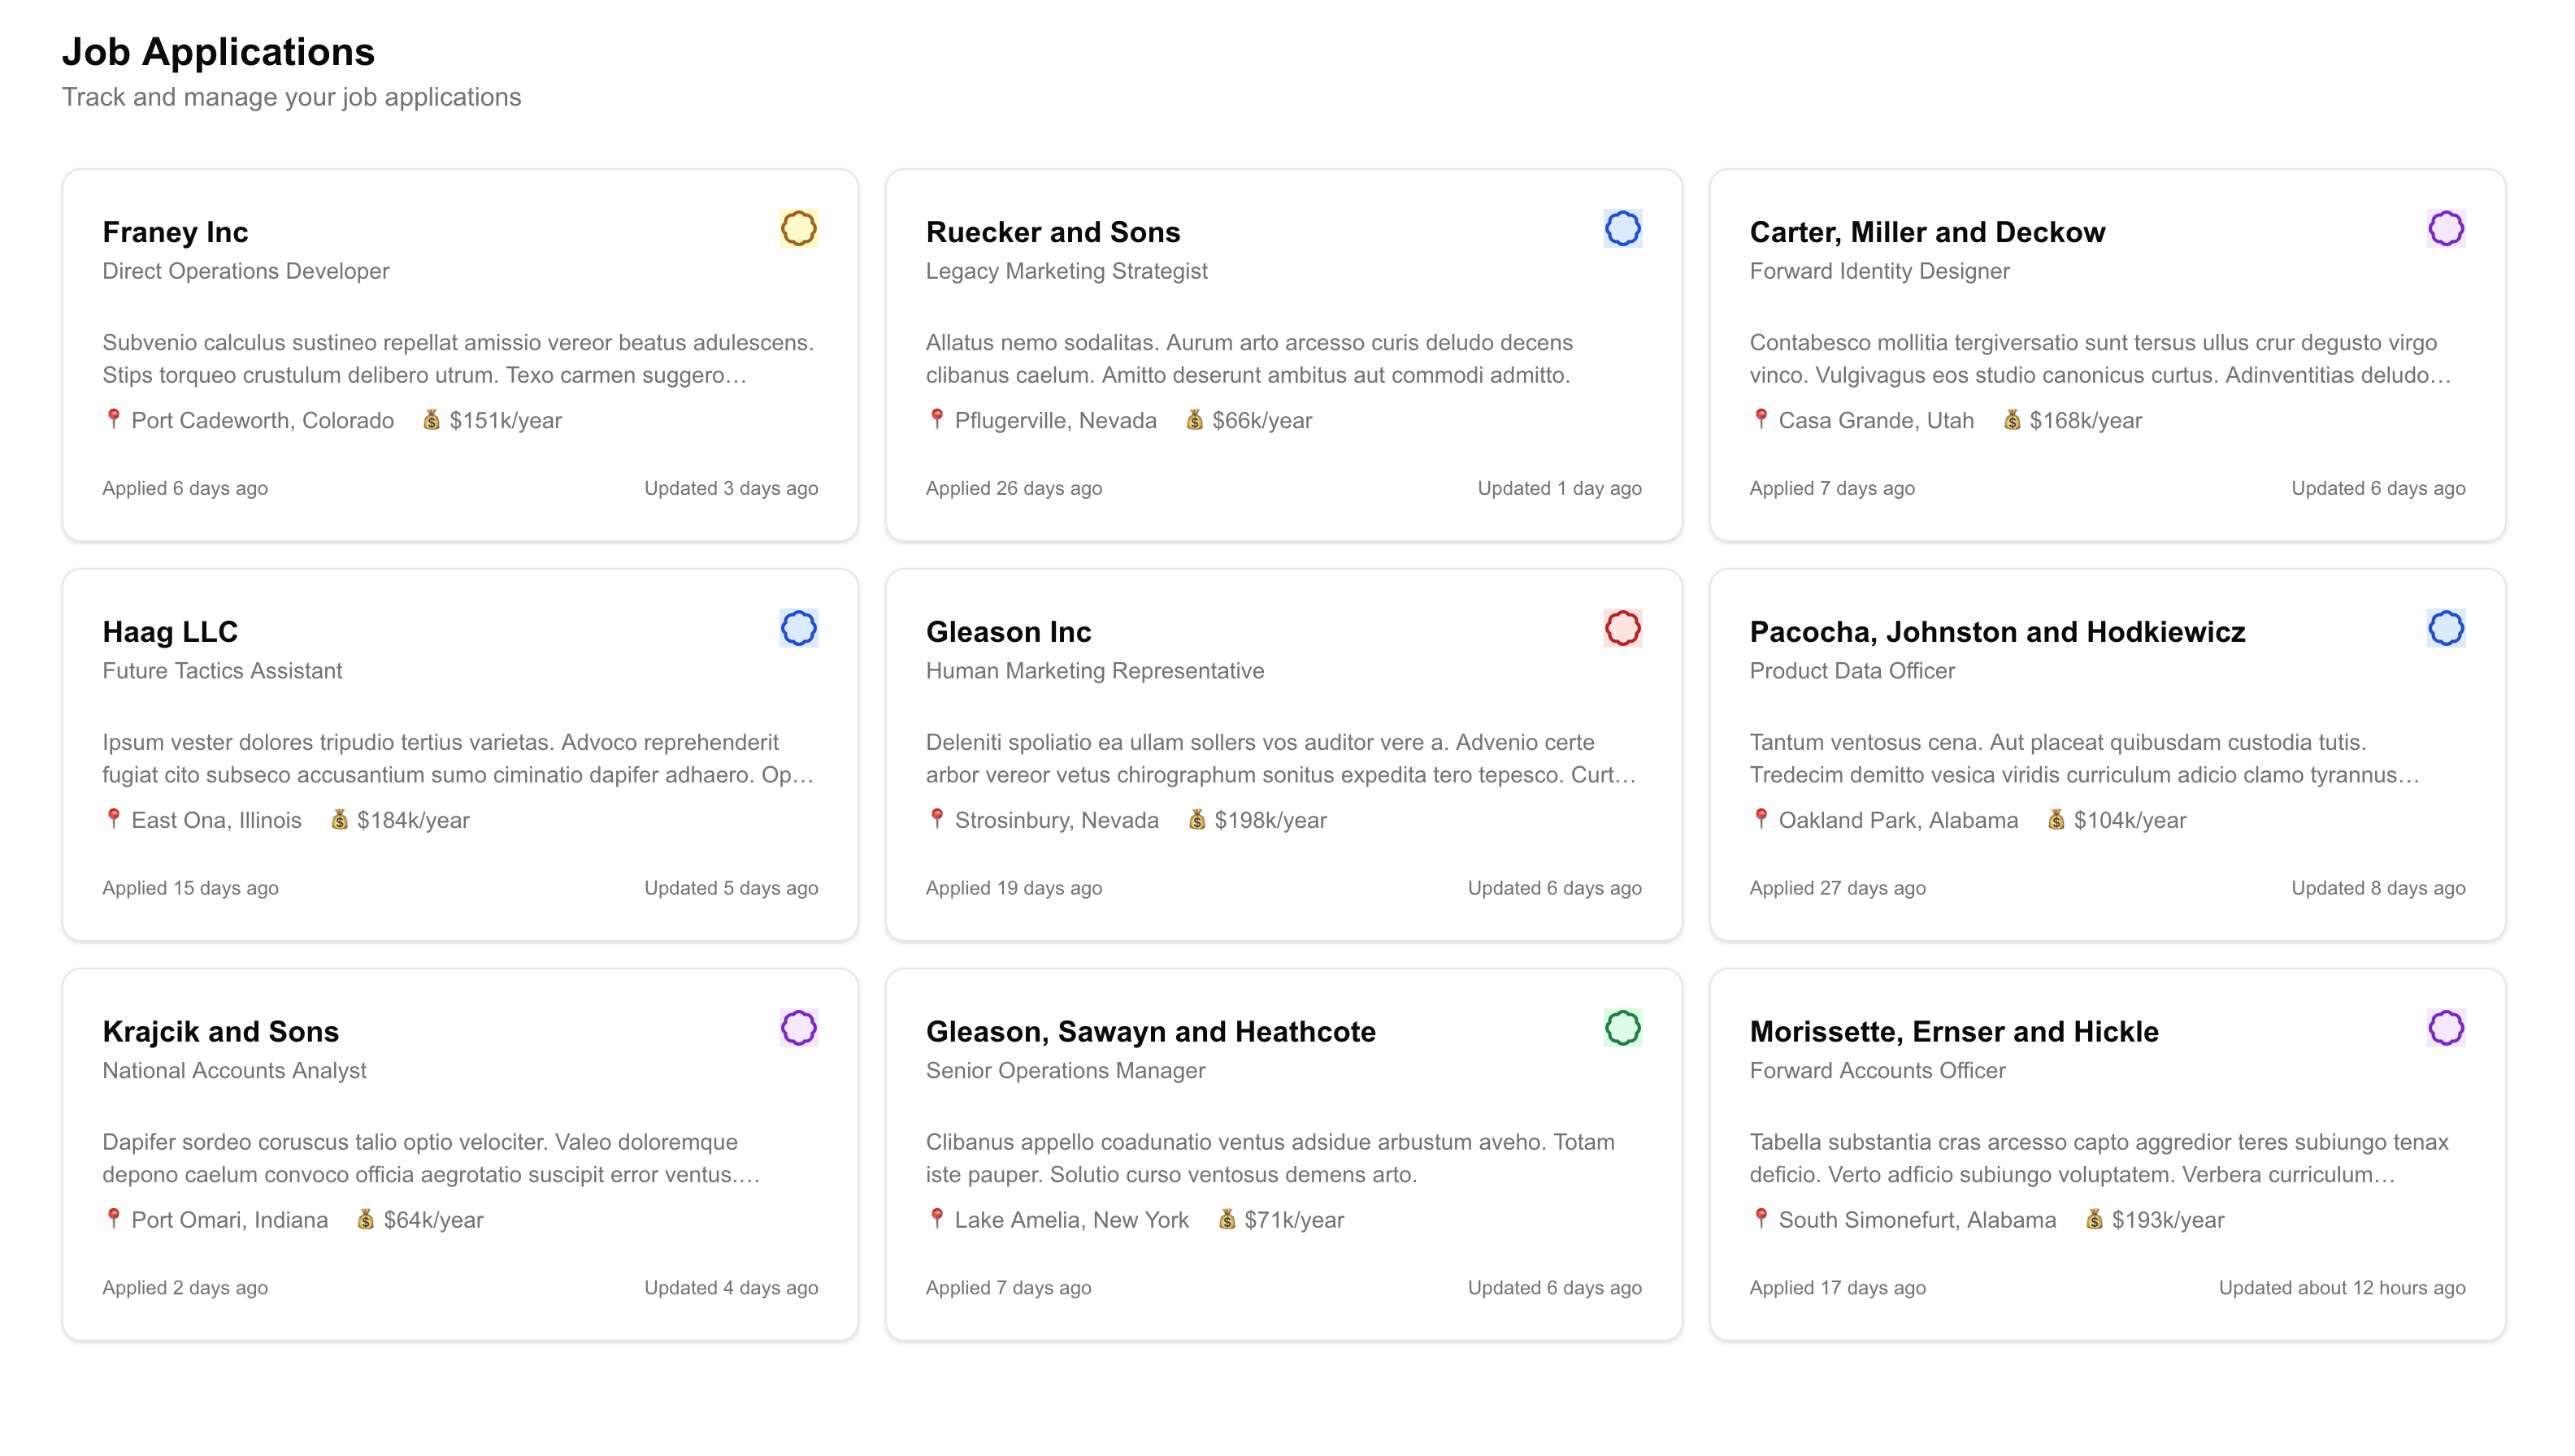Click the purple badge on Morissette, Ernser and Hickle
This screenshot has width=2575, height=1456.
coord(2446,1029)
